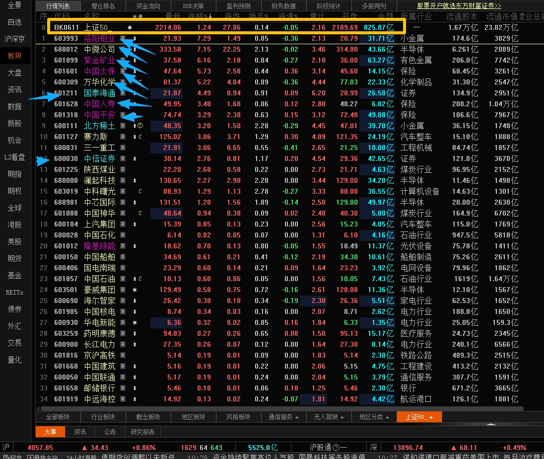Open REITs in the left sidebar
Viewport: 544px width, 459px height.
coord(14,293)
